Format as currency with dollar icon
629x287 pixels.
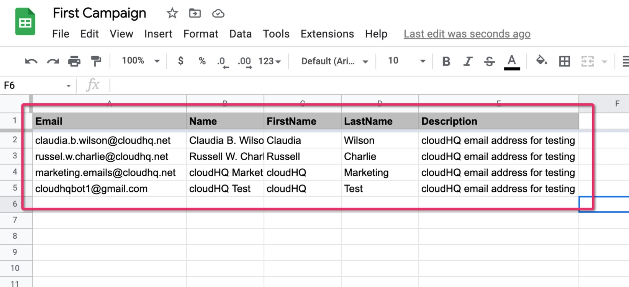tap(181, 61)
